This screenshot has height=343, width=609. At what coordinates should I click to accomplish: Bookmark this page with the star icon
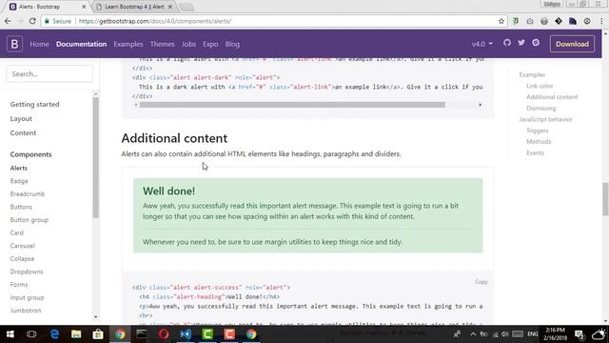[x=501, y=21]
